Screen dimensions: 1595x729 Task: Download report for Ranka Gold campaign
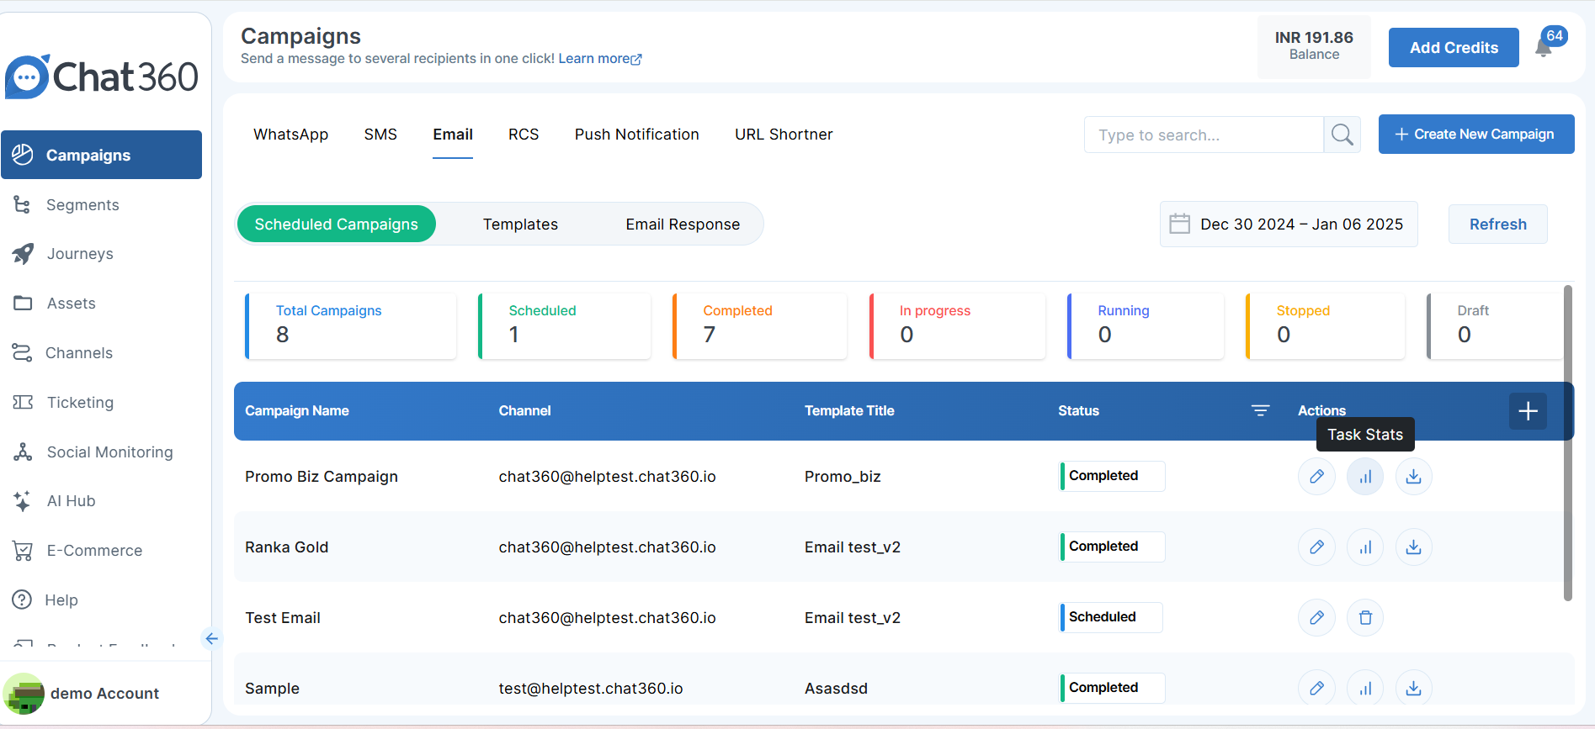(1414, 547)
